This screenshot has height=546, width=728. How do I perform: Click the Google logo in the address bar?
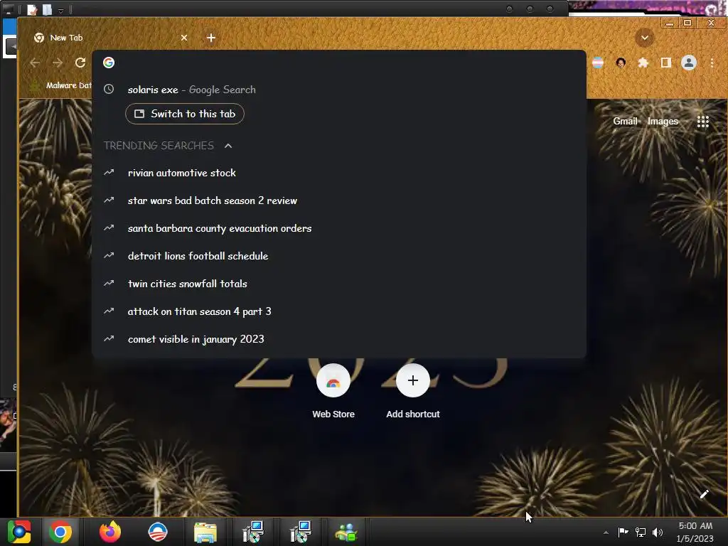coord(109,63)
